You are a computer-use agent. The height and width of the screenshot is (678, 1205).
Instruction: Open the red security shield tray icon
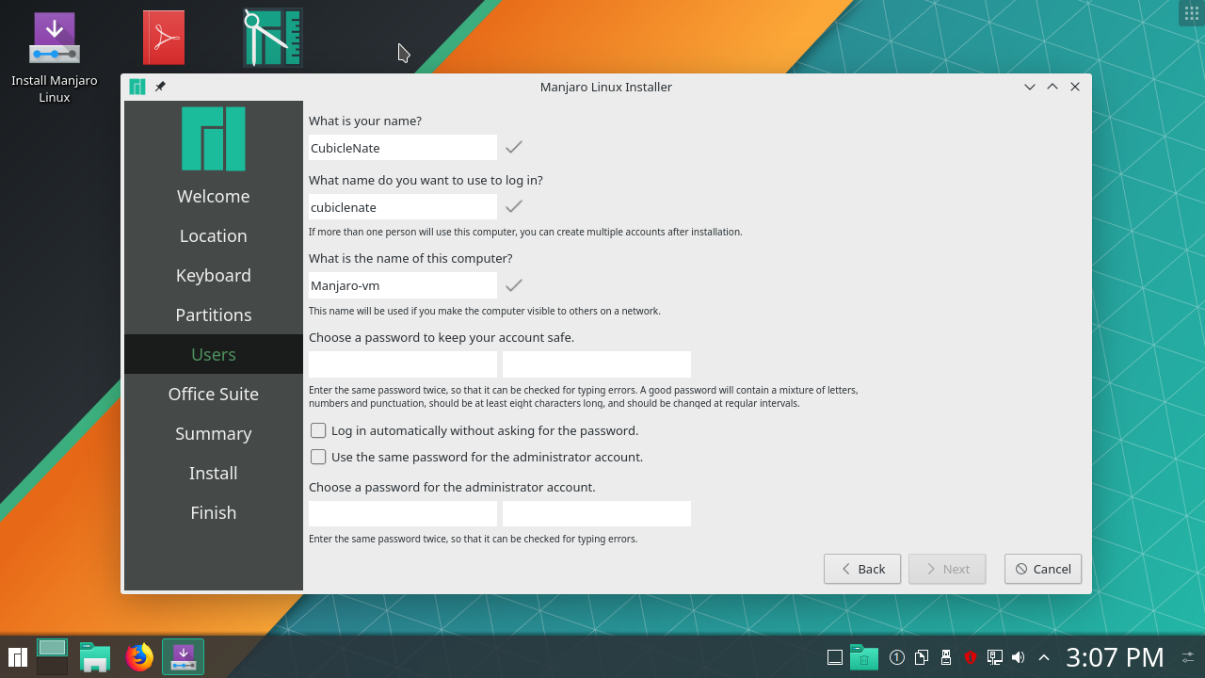coord(971,656)
